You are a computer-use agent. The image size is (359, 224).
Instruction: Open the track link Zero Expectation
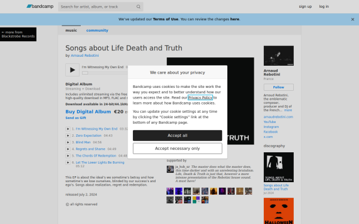coord(89,136)
